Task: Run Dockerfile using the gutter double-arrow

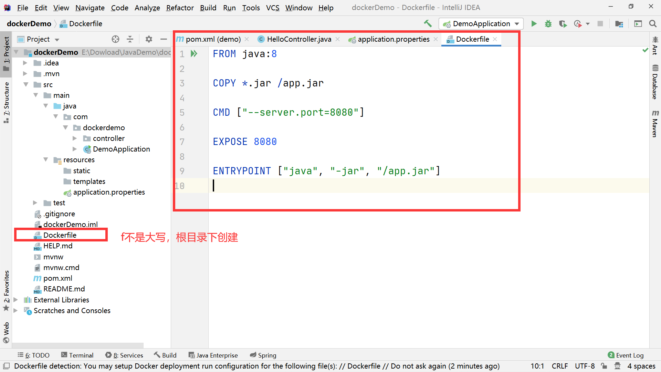Action: click(194, 54)
